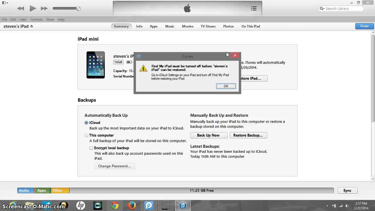Click the rewind previous track button
The width and height of the screenshot is (375, 211).
click(21, 8)
